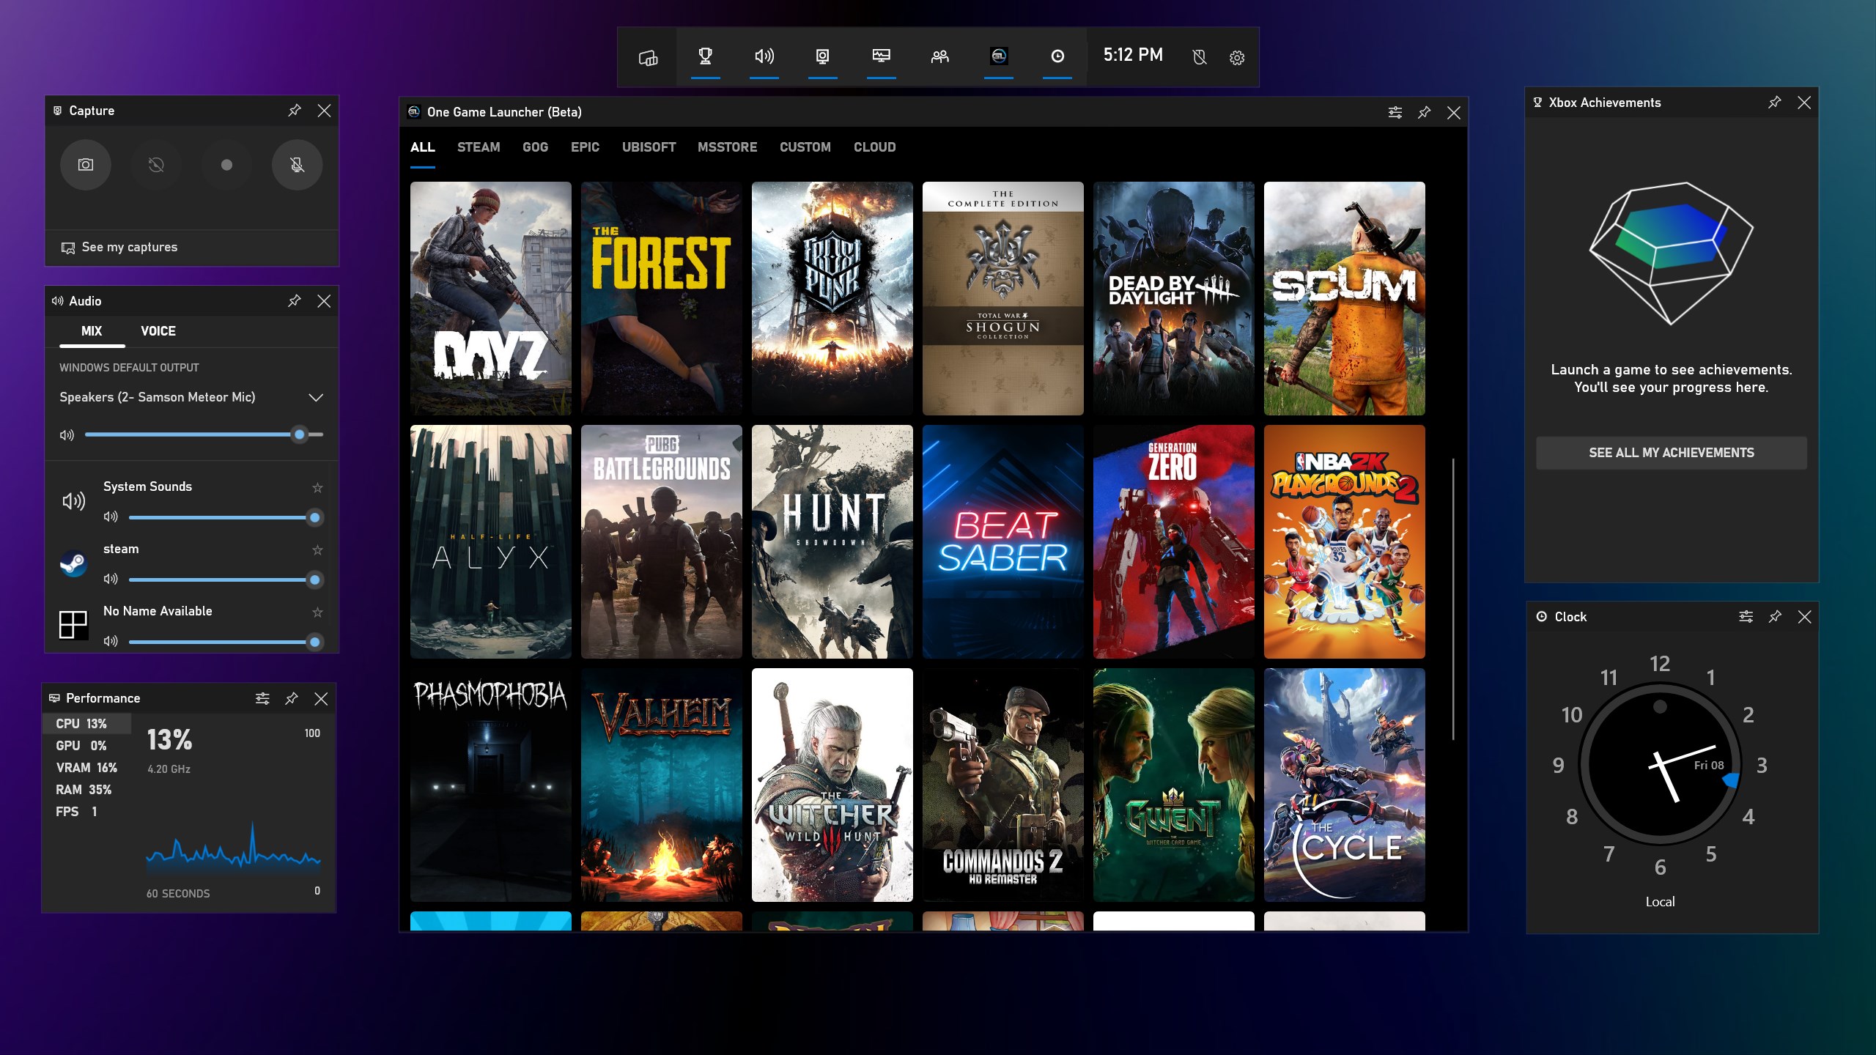The image size is (1876, 1055).
Task: Start recording with the record button
Action: point(226,165)
